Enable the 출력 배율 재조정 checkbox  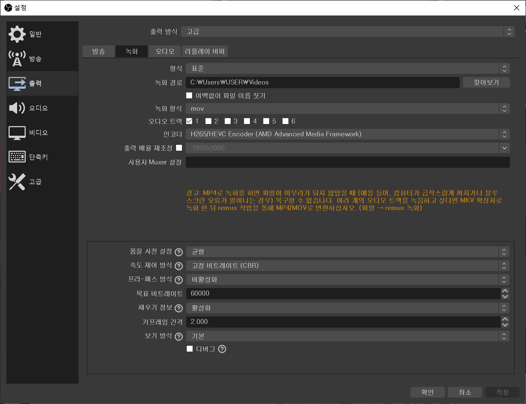point(179,148)
